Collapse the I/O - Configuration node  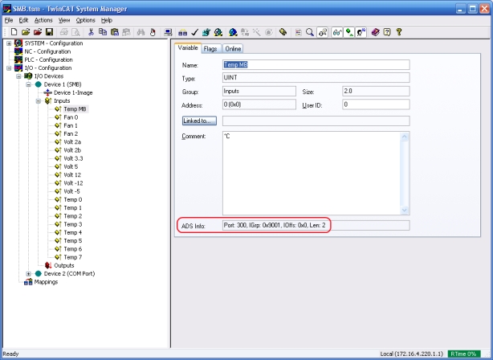point(9,68)
